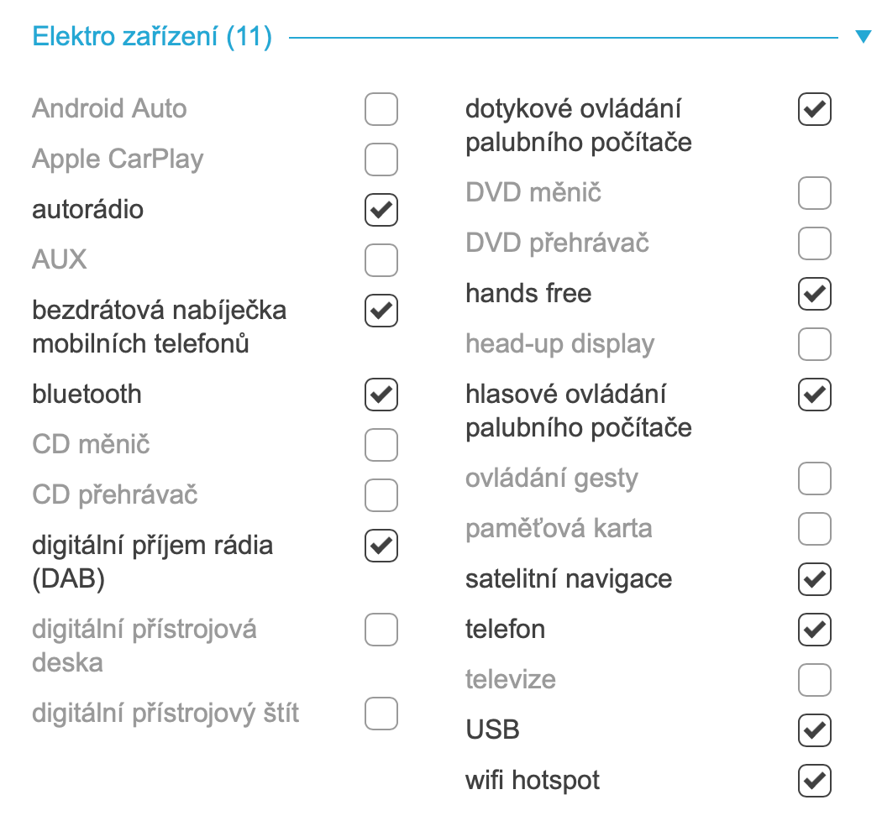The height and width of the screenshot is (821, 882).
Task: Enable digitální přístrojová deska checkbox
Action: tap(381, 630)
